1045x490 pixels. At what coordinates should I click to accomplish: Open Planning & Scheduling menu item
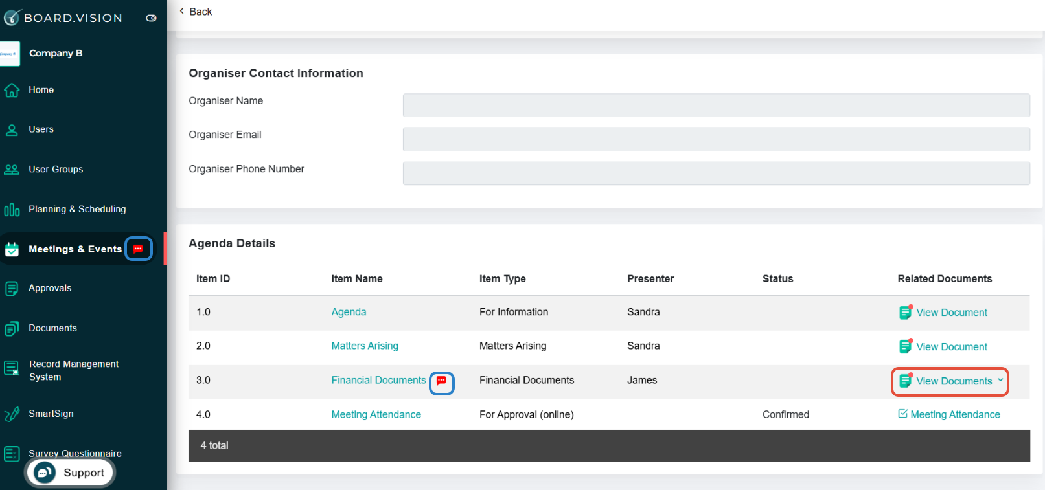coord(77,209)
